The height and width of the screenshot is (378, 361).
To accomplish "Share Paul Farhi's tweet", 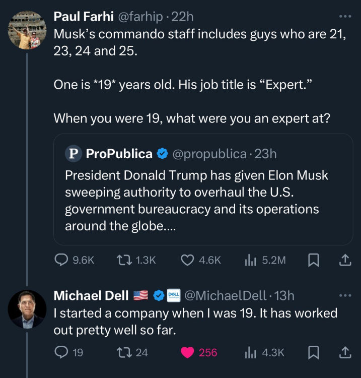I will point(345,260).
